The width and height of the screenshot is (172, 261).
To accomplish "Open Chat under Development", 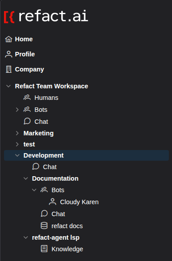I will [x=50, y=167].
